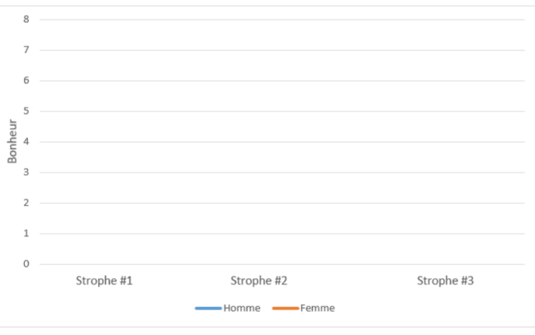Click the Strophe #1 category label
Screen dimensions: 535x335
pyautogui.click(x=104, y=280)
